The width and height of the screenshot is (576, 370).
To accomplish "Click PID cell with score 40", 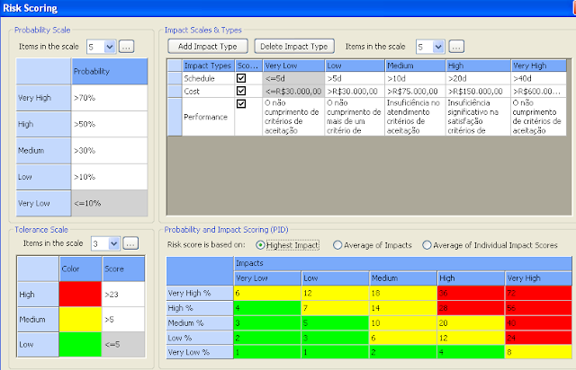I will 538,323.
